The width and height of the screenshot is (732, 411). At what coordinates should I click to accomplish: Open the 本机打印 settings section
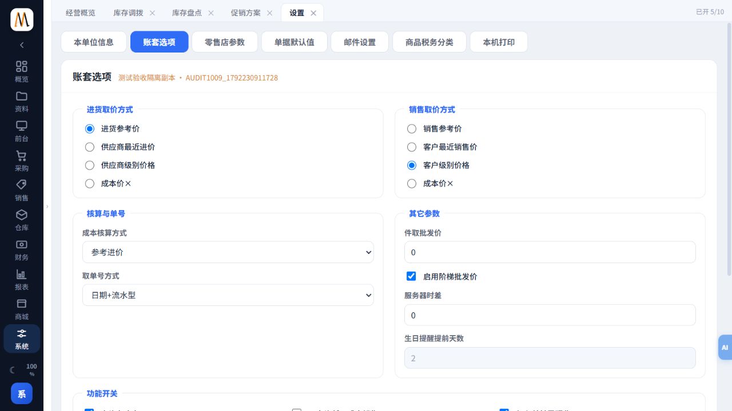click(x=499, y=42)
